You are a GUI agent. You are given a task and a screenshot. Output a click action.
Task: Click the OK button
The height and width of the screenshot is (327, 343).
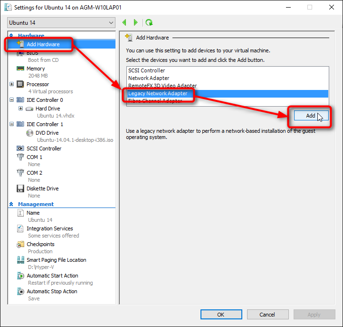point(221,315)
